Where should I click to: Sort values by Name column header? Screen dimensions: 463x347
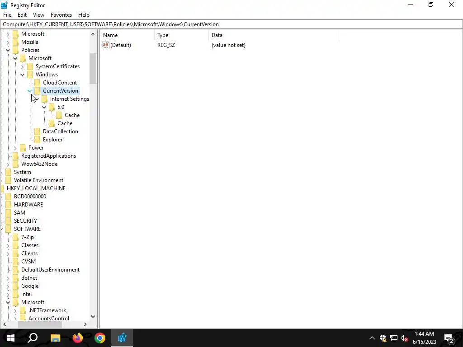(127, 35)
